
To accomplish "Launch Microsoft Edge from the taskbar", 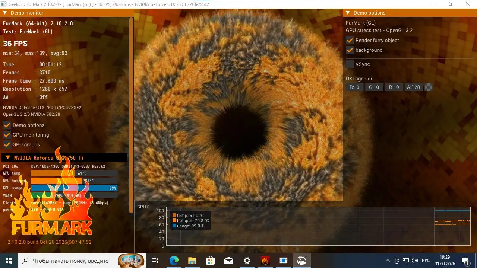I will coord(174,261).
